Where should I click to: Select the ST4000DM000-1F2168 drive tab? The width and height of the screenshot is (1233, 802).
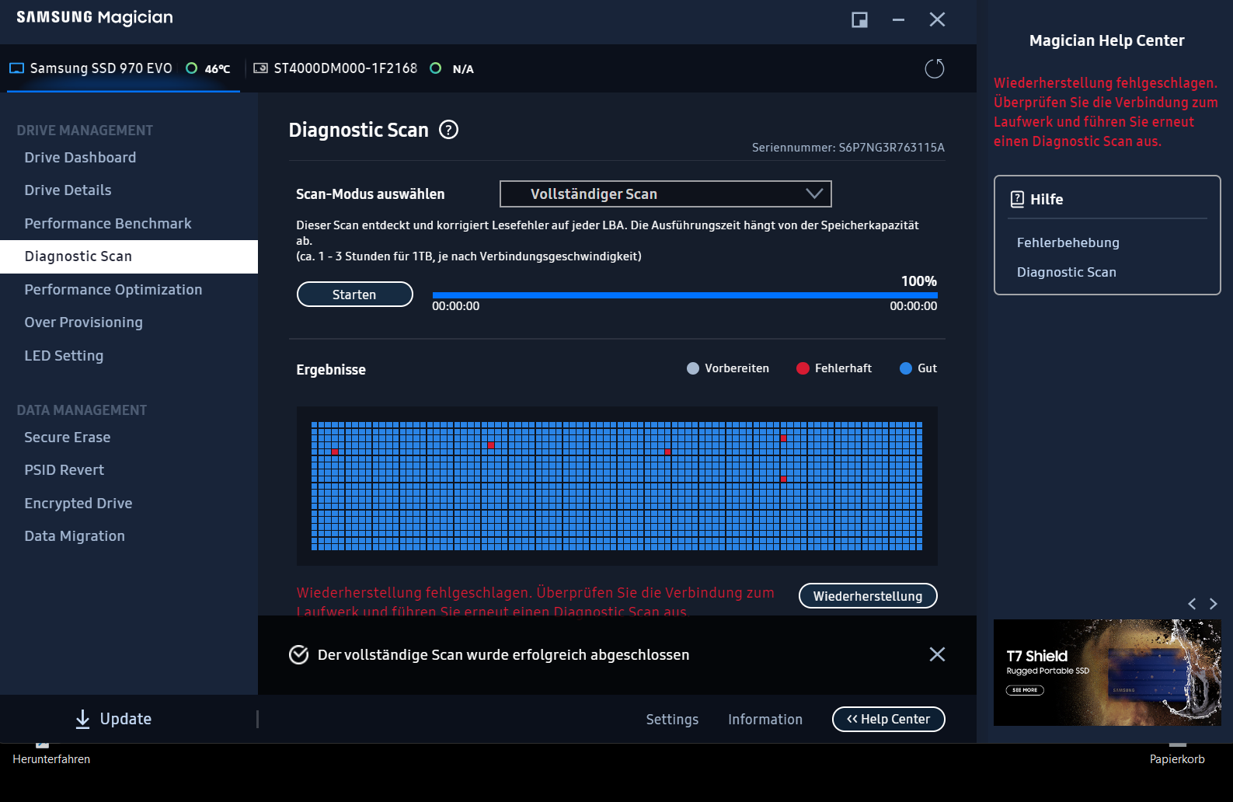click(x=364, y=68)
